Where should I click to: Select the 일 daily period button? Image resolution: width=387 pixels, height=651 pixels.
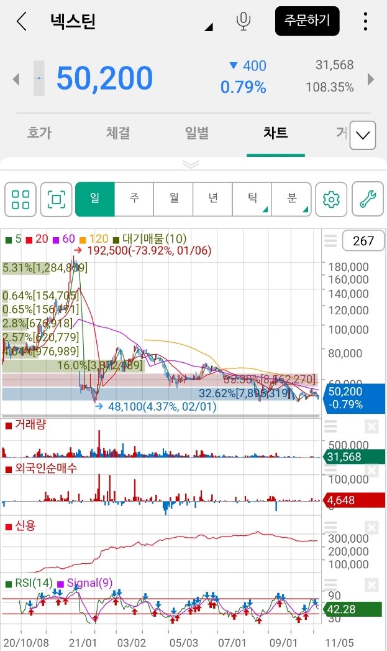pyautogui.click(x=95, y=199)
